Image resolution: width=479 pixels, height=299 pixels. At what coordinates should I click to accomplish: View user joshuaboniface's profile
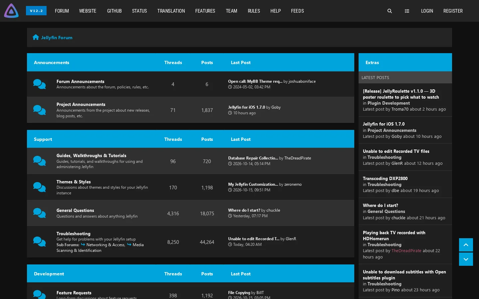302,81
